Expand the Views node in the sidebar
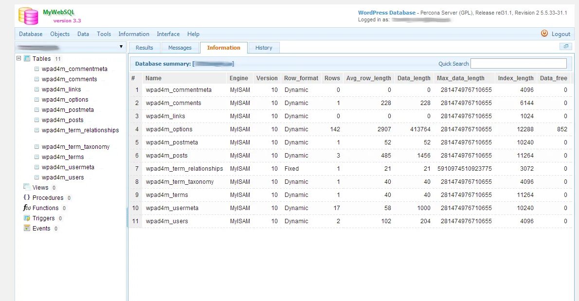This screenshot has width=579, height=301. pos(41,187)
